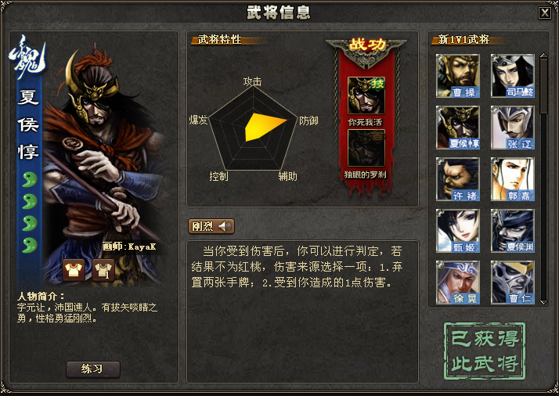Click the 练习 practice button
This screenshot has height=396, width=559.
[92, 369]
